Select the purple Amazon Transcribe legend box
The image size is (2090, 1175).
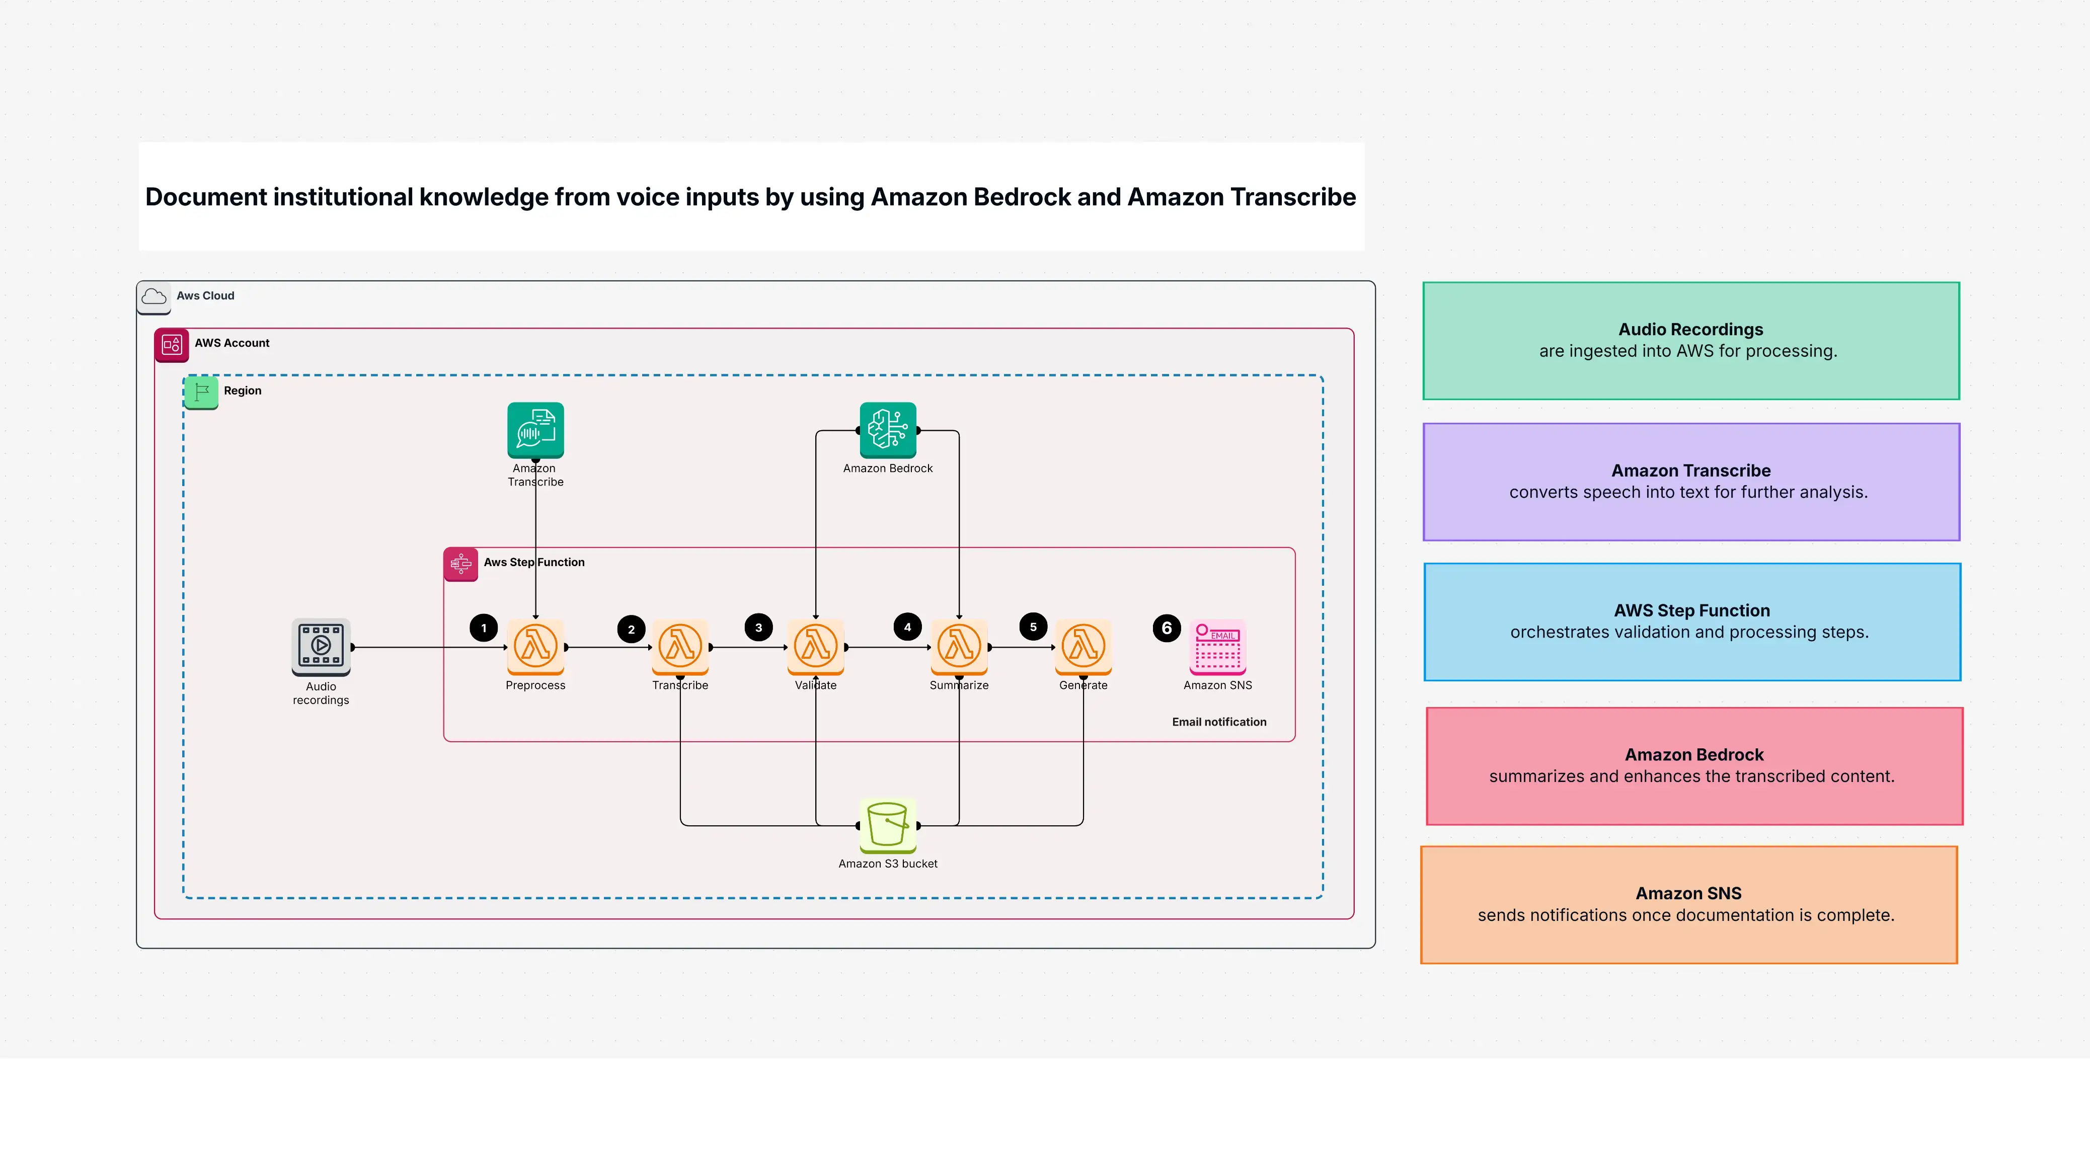(1691, 481)
